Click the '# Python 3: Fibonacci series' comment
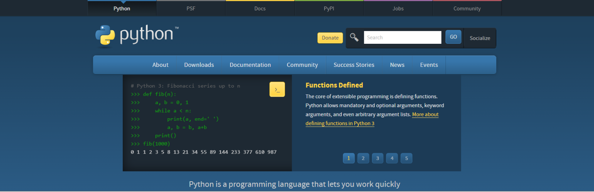This screenshot has height=192, width=594. coord(185,86)
